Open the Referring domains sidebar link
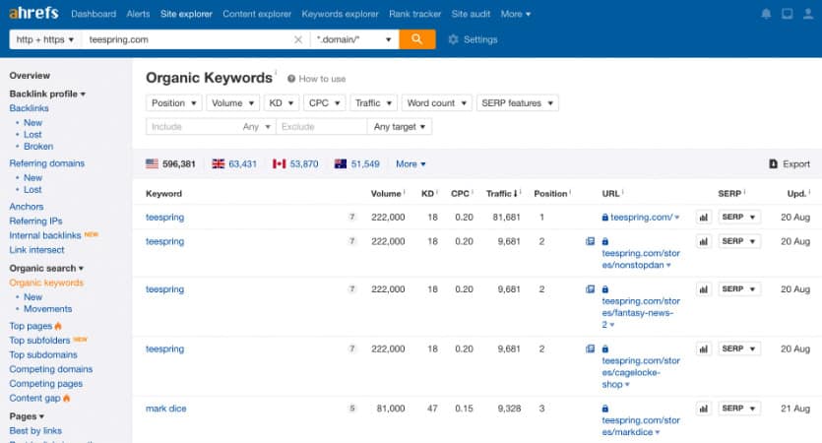 coord(46,163)
